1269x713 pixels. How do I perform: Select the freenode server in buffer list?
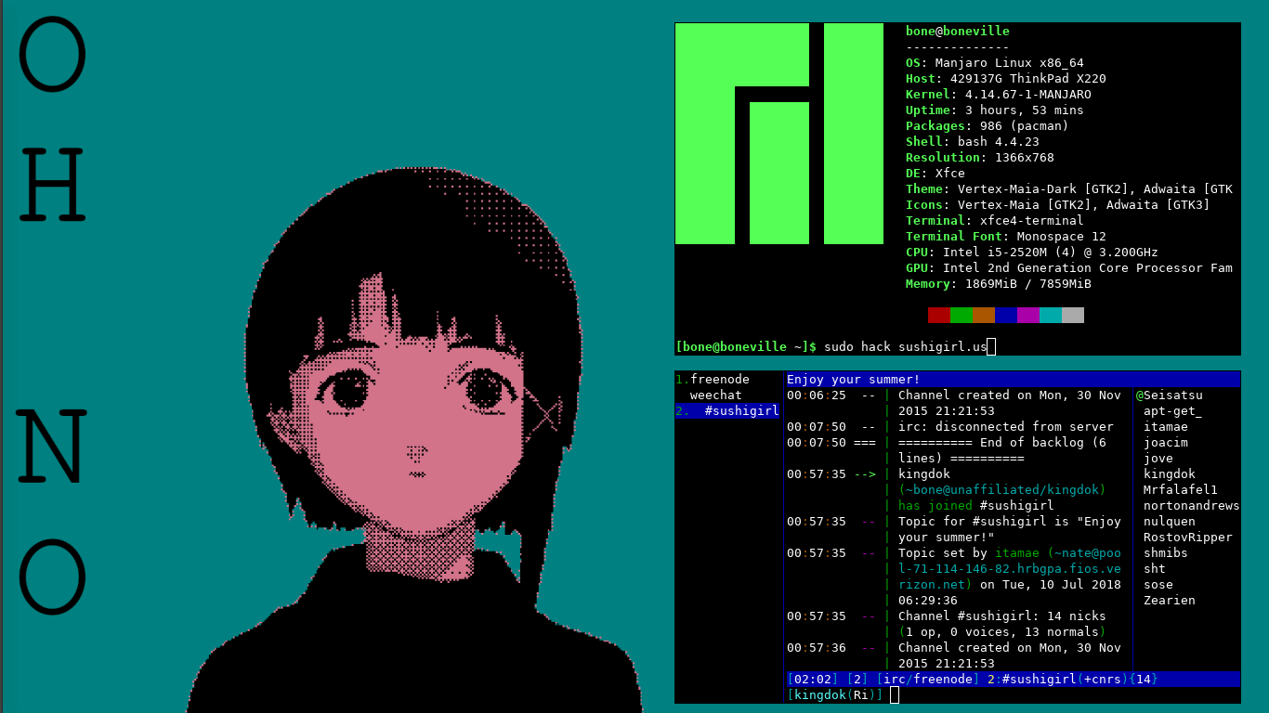(x=719, y=379)
